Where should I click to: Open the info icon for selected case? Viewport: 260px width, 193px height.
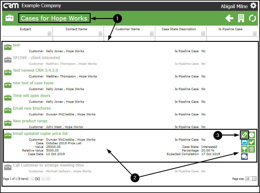[x=252, y=135]
